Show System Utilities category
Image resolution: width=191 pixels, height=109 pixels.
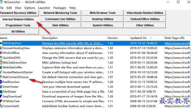tap(103, 25)
